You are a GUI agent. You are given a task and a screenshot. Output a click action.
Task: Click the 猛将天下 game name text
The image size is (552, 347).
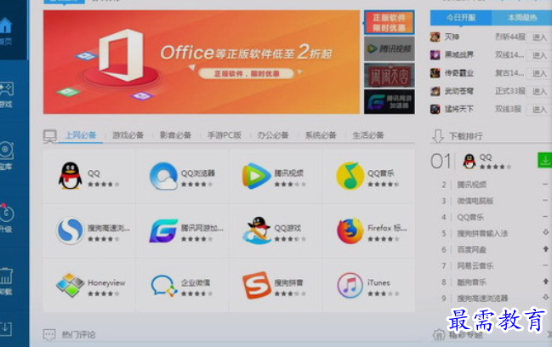[x=458, y=109]
